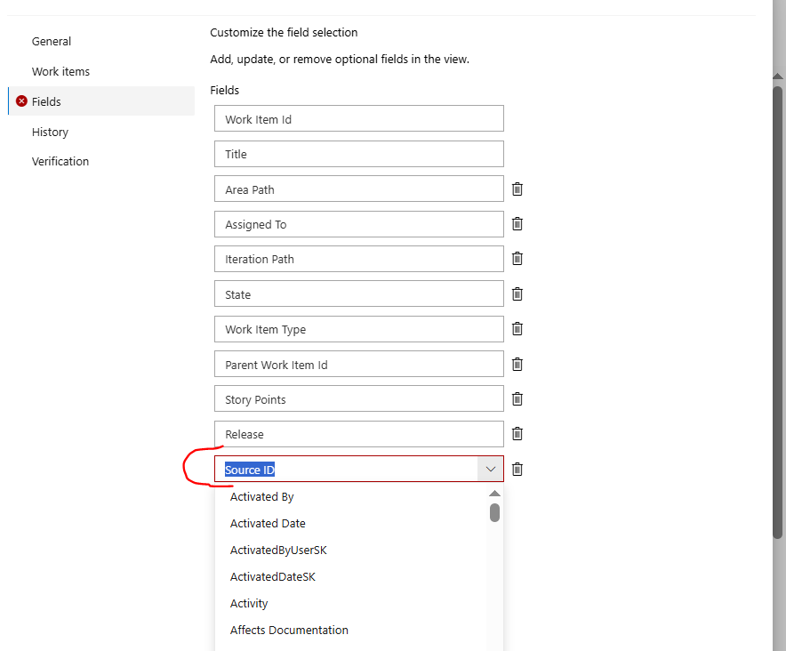Click the error badge next to Fields
Viewport: 786px width, 651px height.
point(21,101)
